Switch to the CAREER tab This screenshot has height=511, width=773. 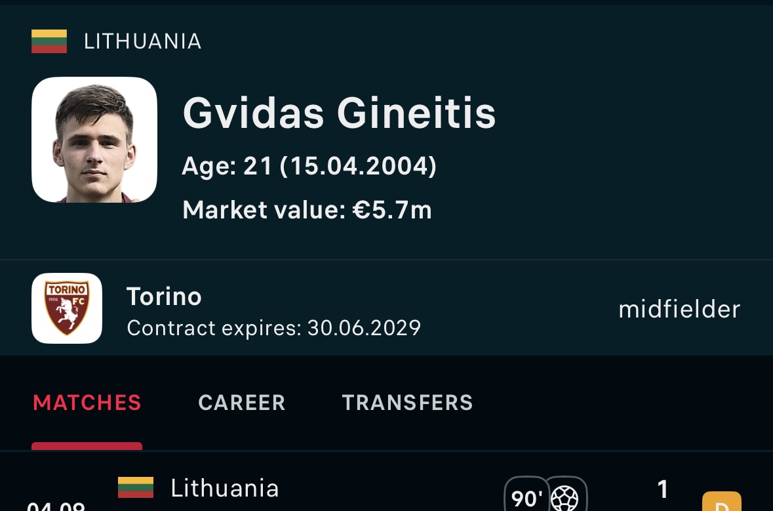click(241, 403)
